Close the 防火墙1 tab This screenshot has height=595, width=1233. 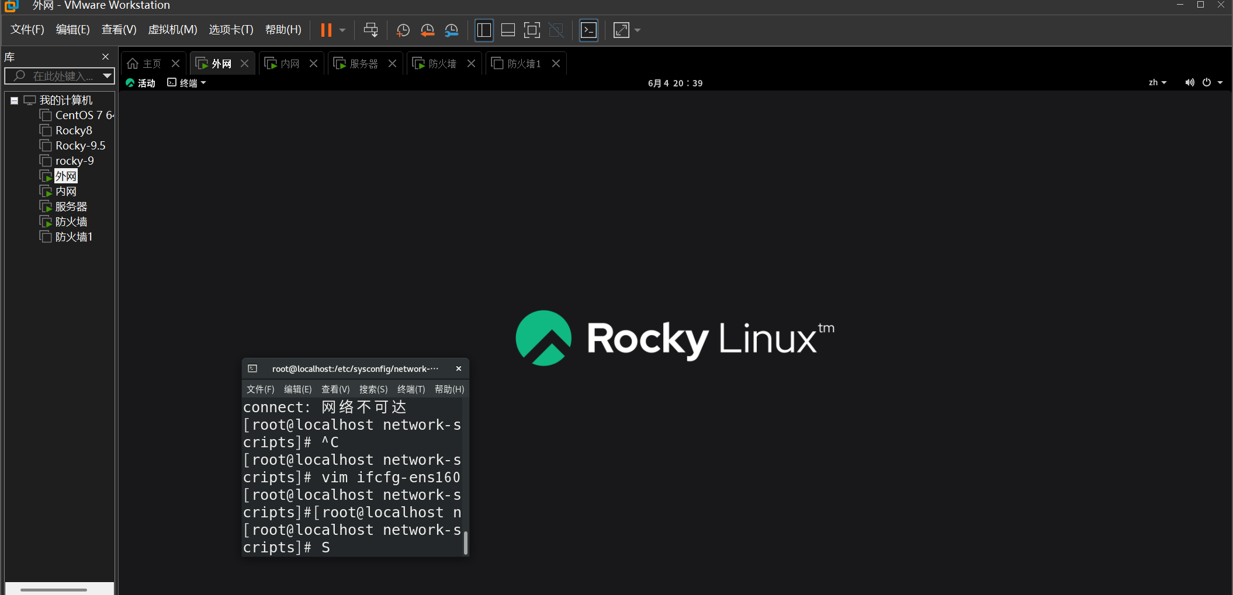(556, 63)
